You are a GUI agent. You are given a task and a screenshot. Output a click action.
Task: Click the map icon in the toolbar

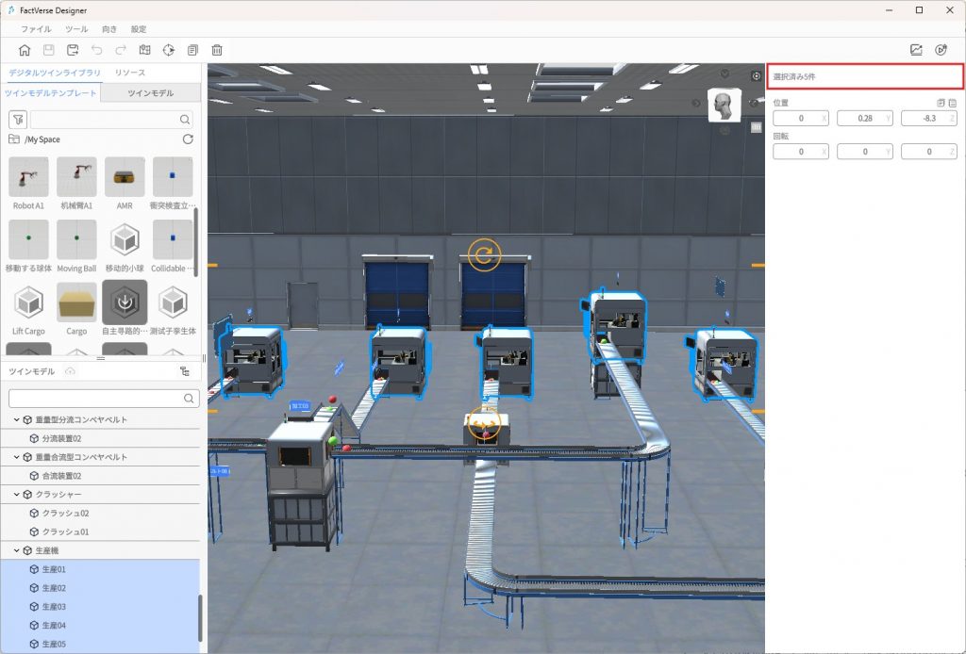pyautogui.click(x=144, y=50)
